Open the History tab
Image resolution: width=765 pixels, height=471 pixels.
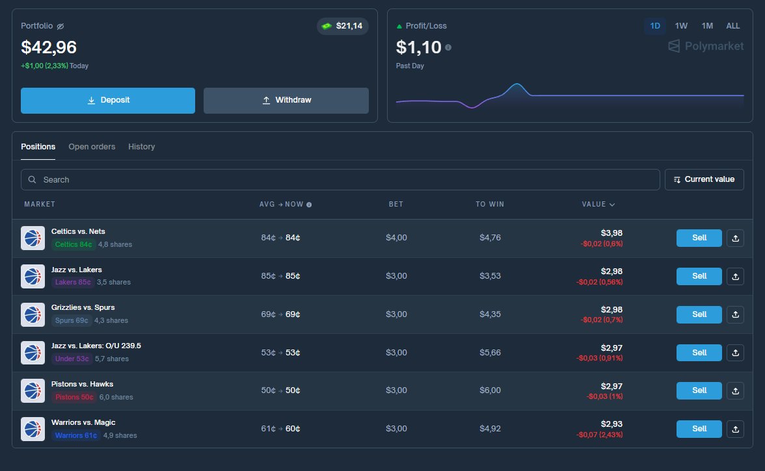pyautogui.click(x=142, y=146)
